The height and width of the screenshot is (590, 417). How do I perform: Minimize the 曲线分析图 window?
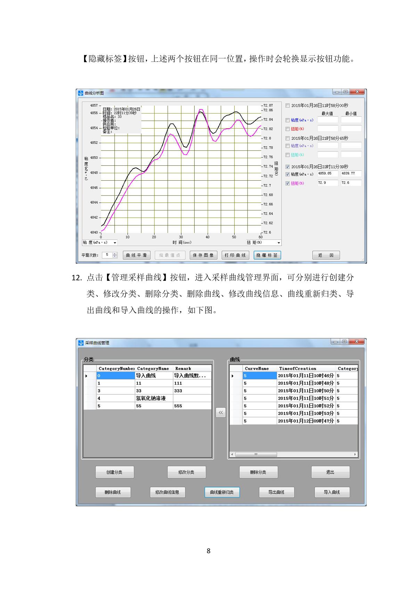[x=337, y=92]
